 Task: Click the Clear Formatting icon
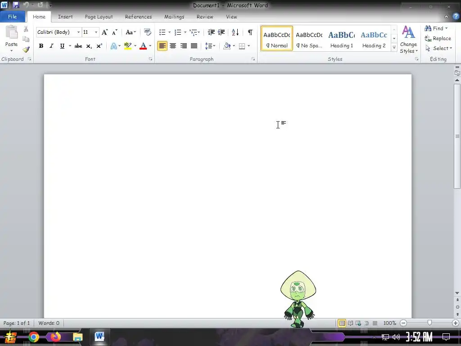[147, 32]
